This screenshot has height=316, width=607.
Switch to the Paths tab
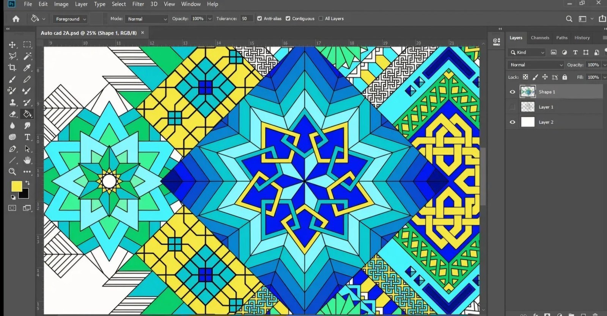(x=562, y=38)
